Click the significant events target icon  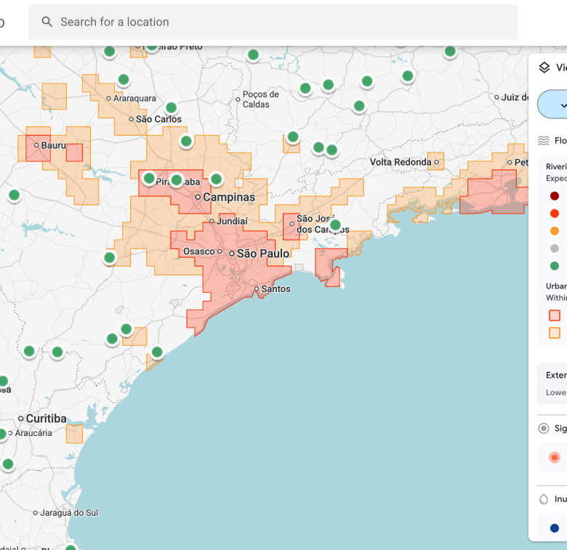pos(544,429)
